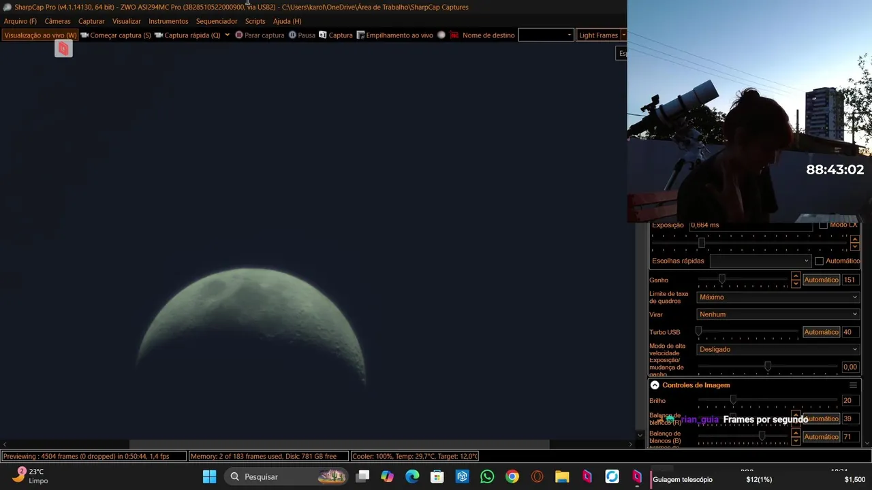Open Limite de taxa de quadros dropdown
The width and height of the screenshot is (872, 490).
click(x=778, y=297)
